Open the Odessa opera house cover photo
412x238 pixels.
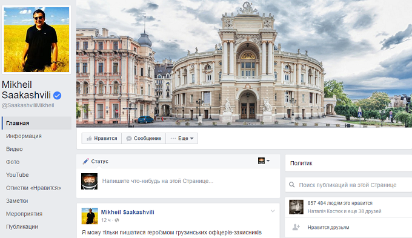click(244, 64)
